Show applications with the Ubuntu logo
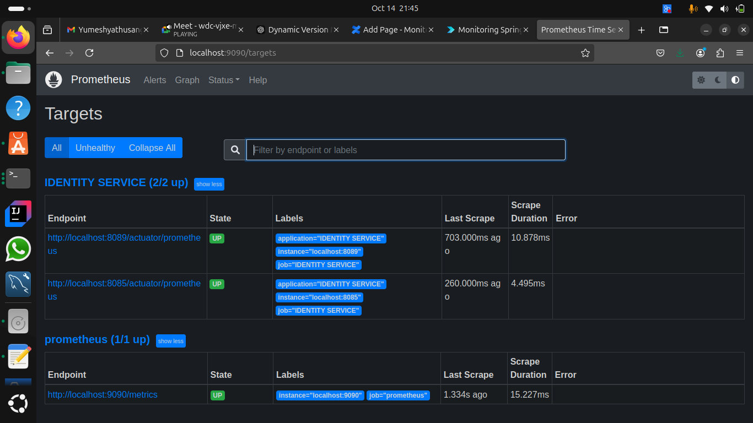The width and height of the screenshot is (753, 423). point(18,404)
